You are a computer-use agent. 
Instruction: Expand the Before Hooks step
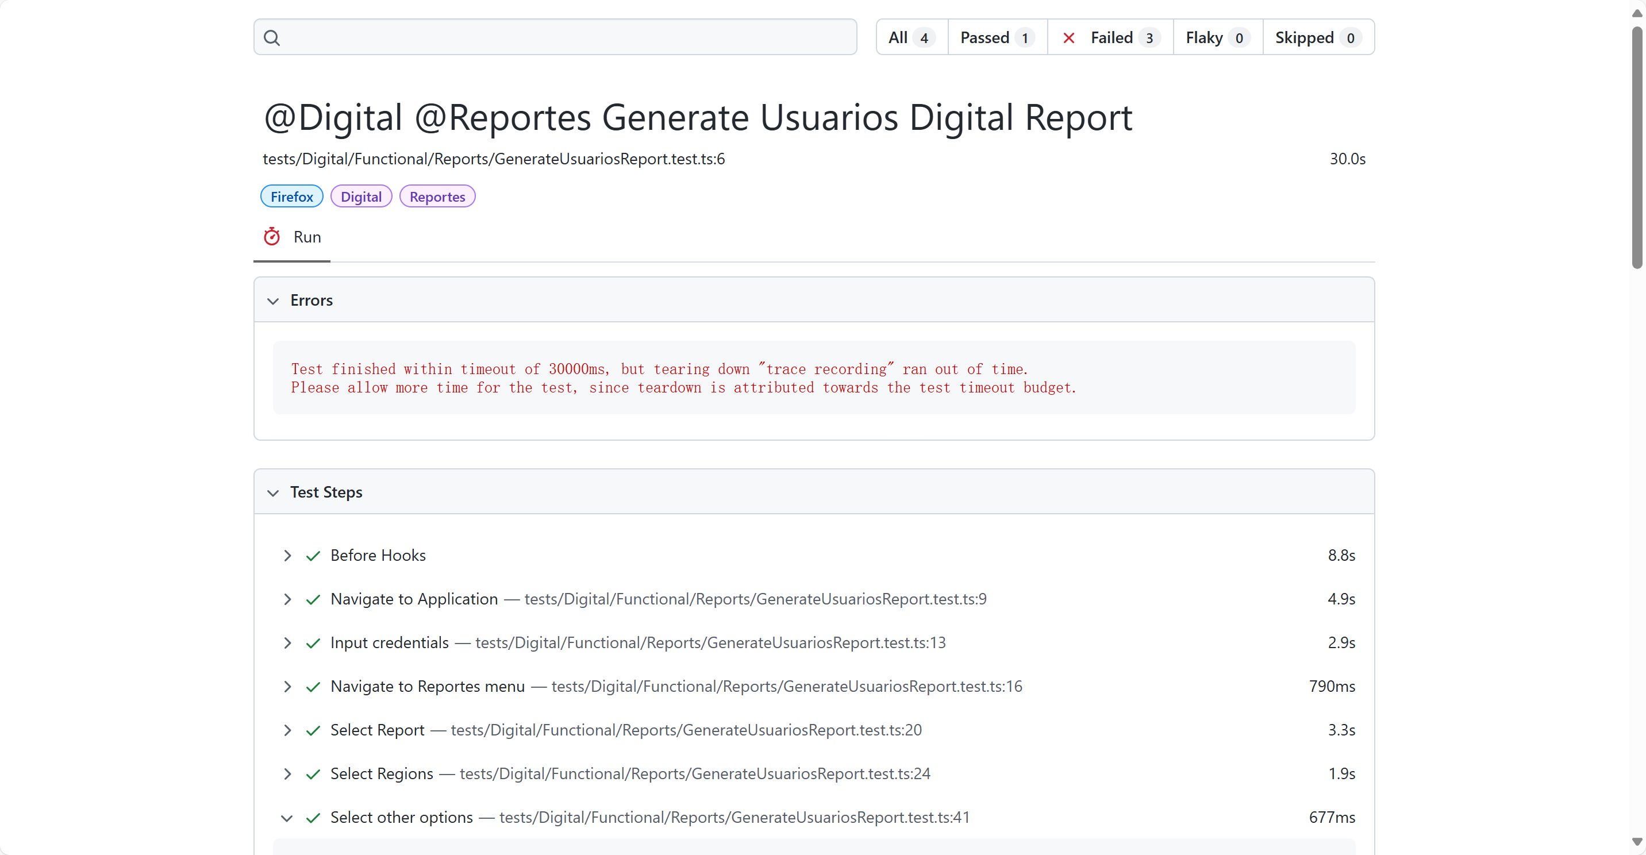[287, 555]
